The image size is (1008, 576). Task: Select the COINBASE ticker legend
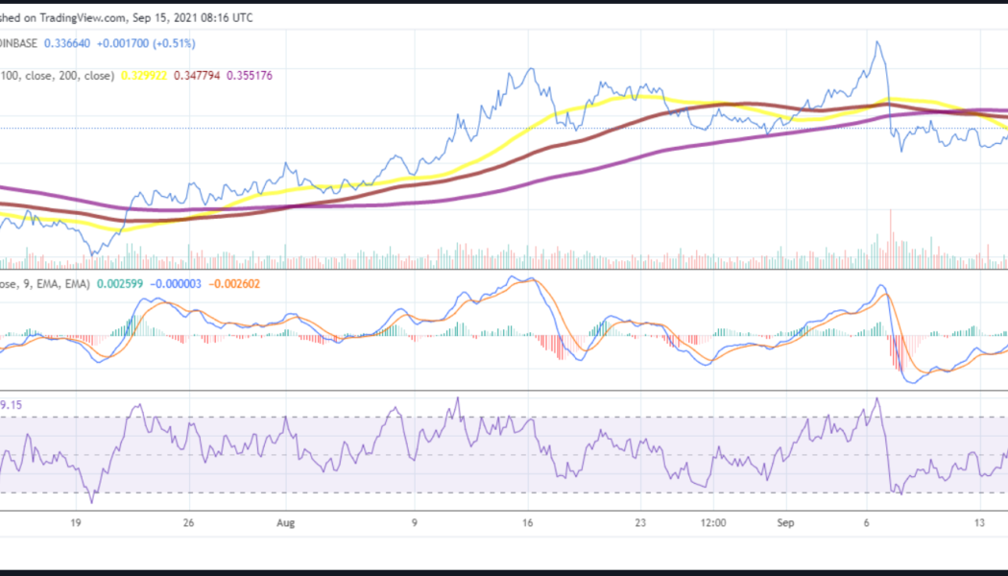tap(19, 42)
